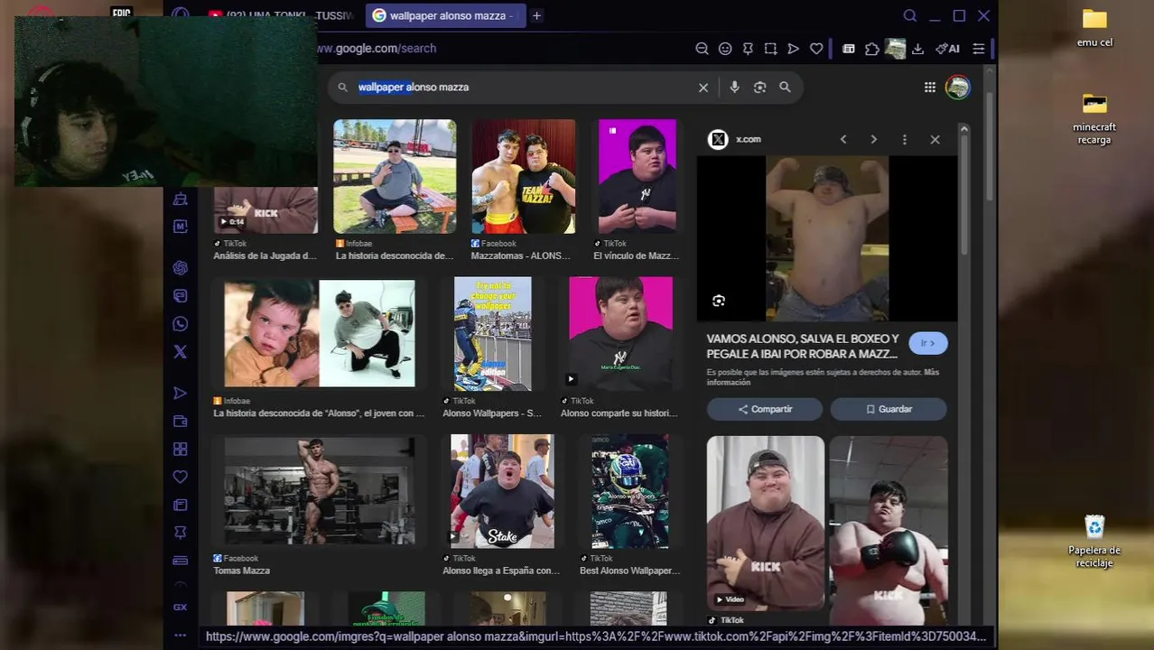Click the Compartir button

point(765,409)
